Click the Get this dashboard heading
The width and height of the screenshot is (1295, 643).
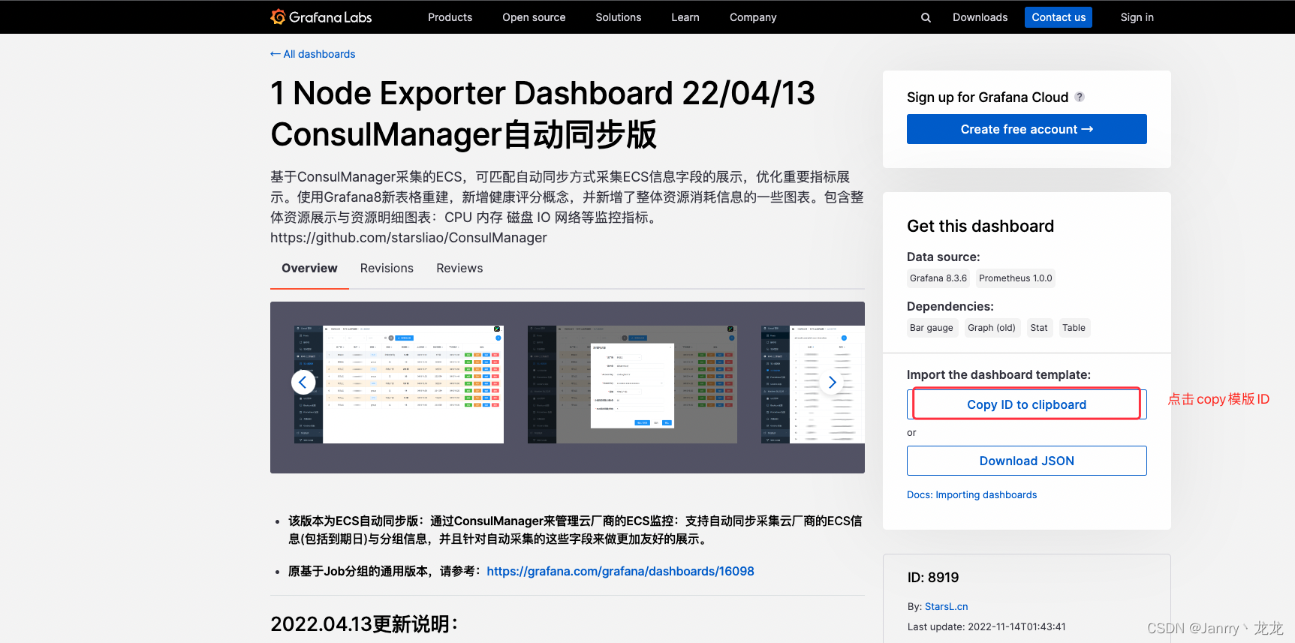coord(980,227)
